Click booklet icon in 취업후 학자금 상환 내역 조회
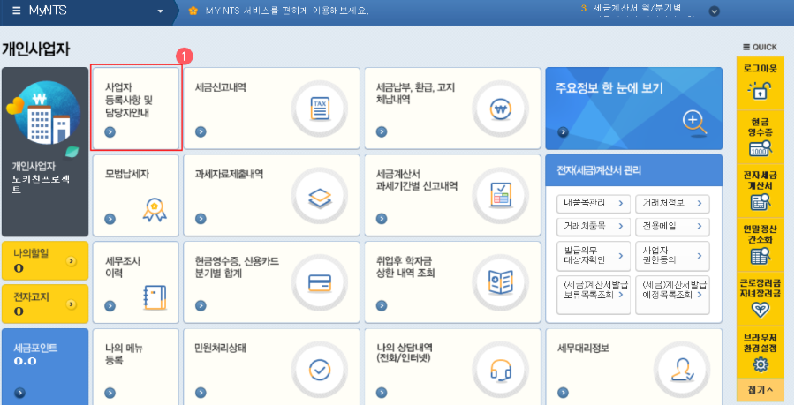Viewport: 795px width, 405px height. click(x=501, y=282)
